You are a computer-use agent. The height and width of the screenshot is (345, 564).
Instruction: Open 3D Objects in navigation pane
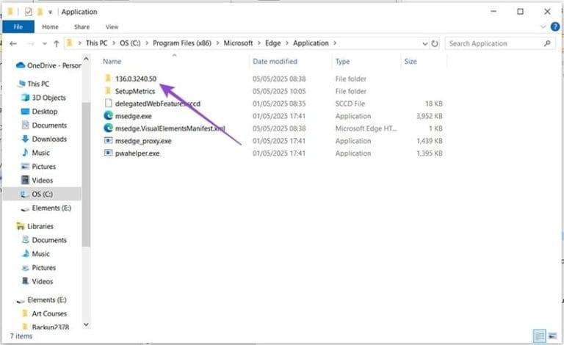click(x=48, y=98)
